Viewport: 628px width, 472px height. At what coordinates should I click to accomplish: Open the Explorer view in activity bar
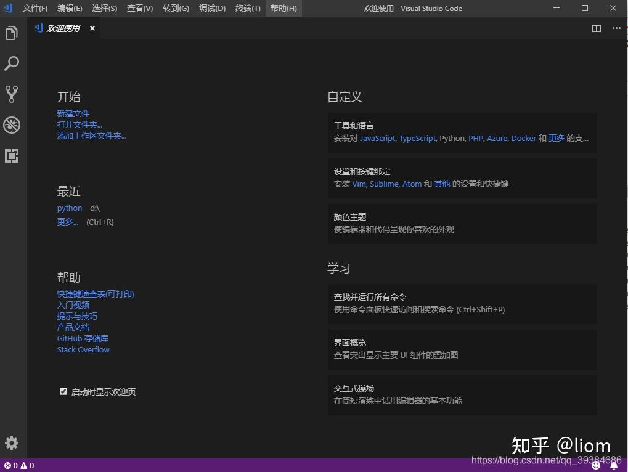(12, 33)
